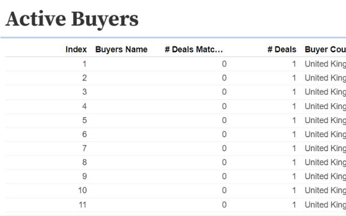Screen dimensions: 346x216
Task: Click the Buyers Name column header
Action: pyautogui.click(x=121, y=49)
